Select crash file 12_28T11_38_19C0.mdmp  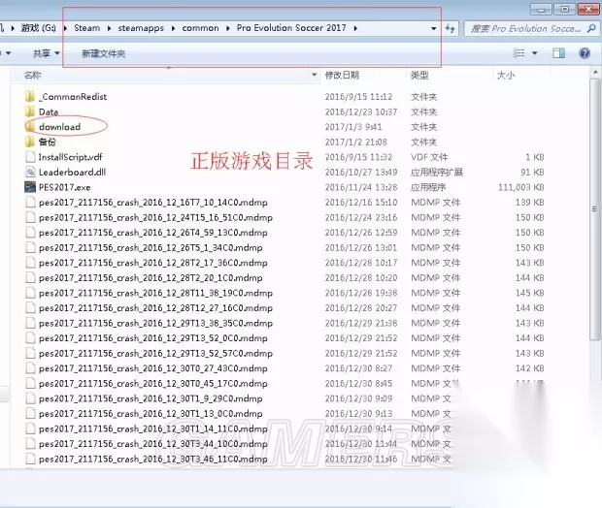[x=150, y=294]
